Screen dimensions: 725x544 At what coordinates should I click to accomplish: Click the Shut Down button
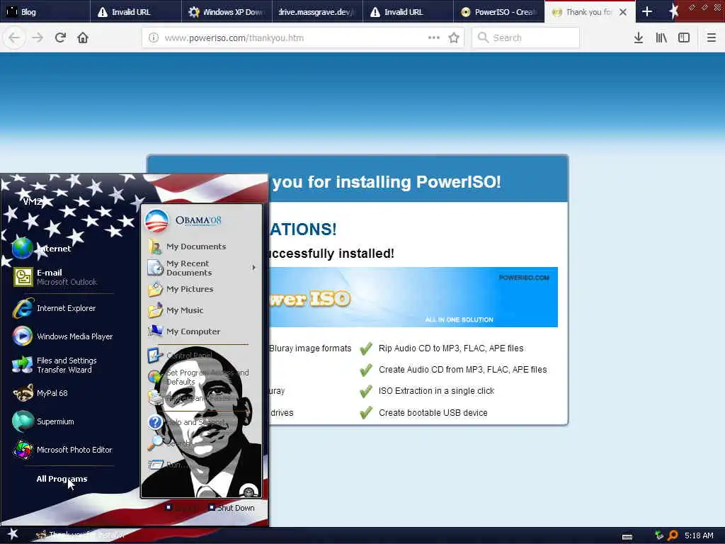pos(232,508)
